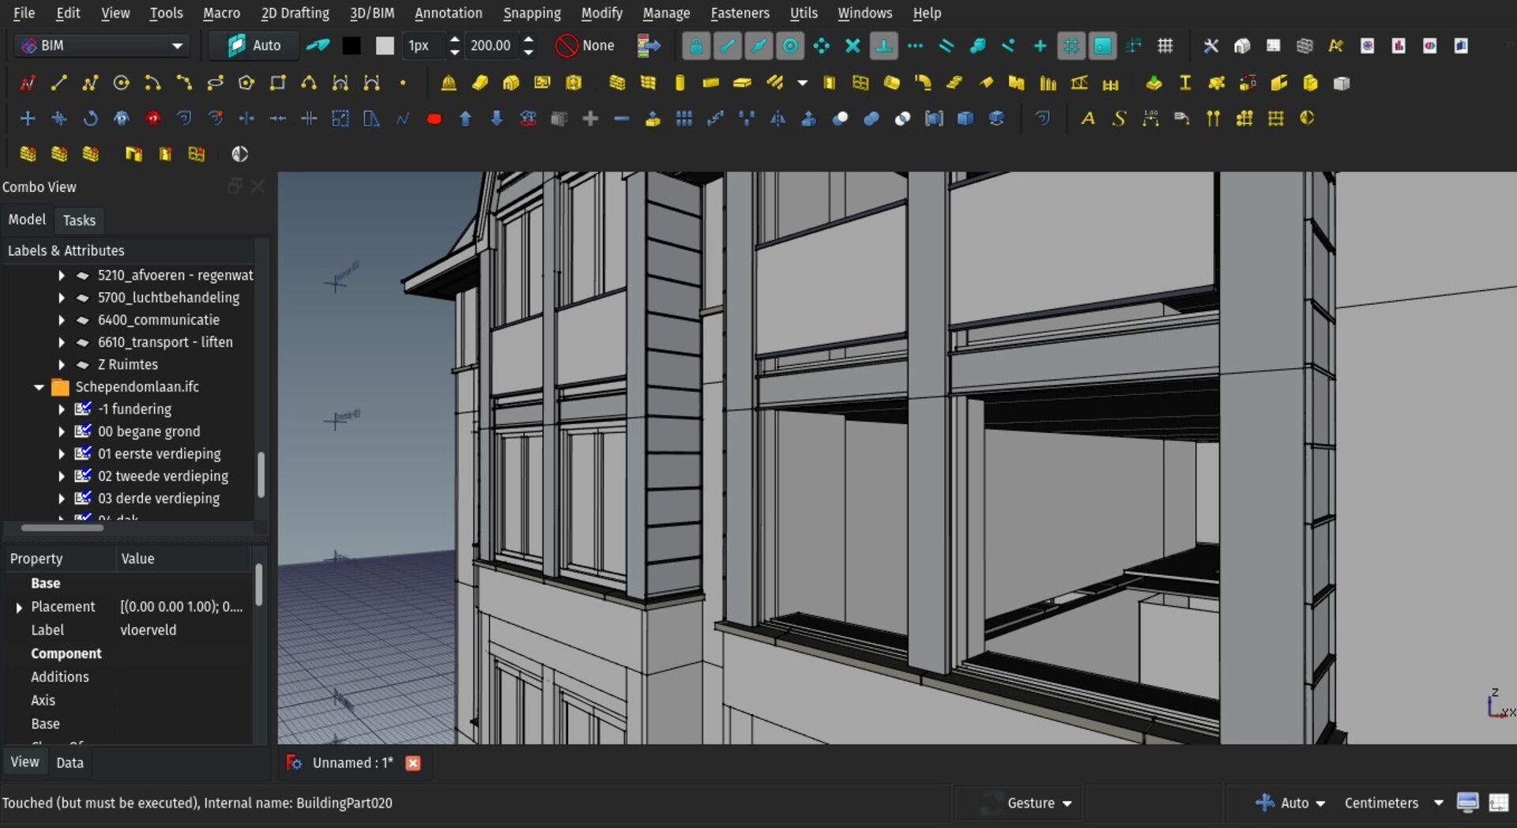Click the Column tool

click(x=679, y=83)
